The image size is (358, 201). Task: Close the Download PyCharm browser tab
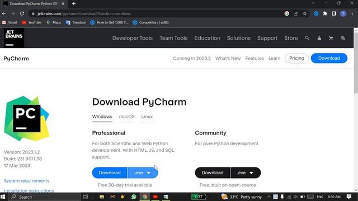pyautogui.click(x=63, y=4)
